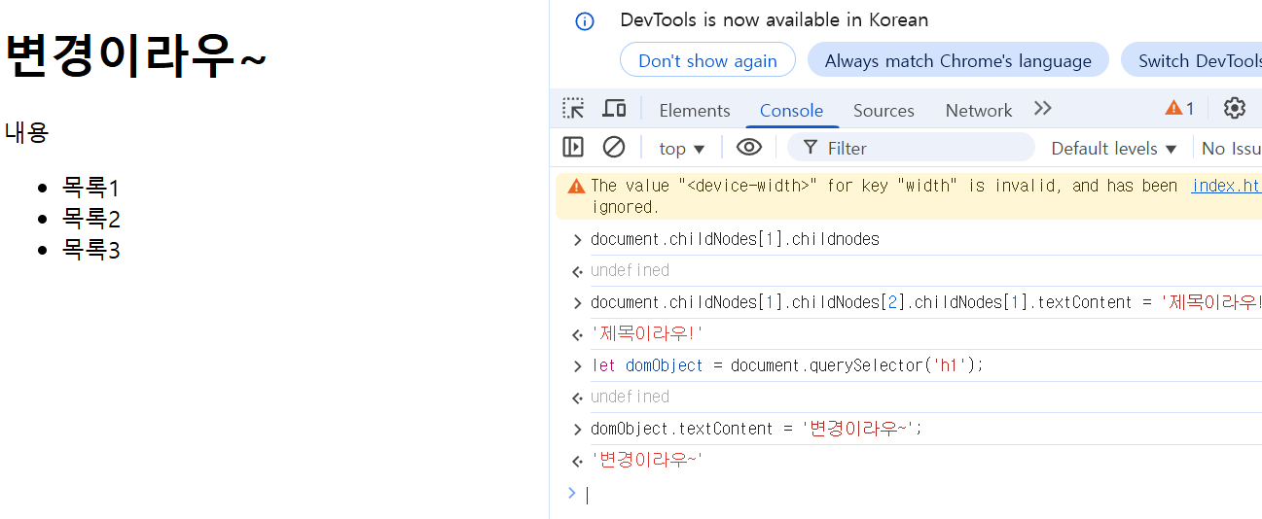
Task: Open the top context dropdown
Action: coord(681,149)
